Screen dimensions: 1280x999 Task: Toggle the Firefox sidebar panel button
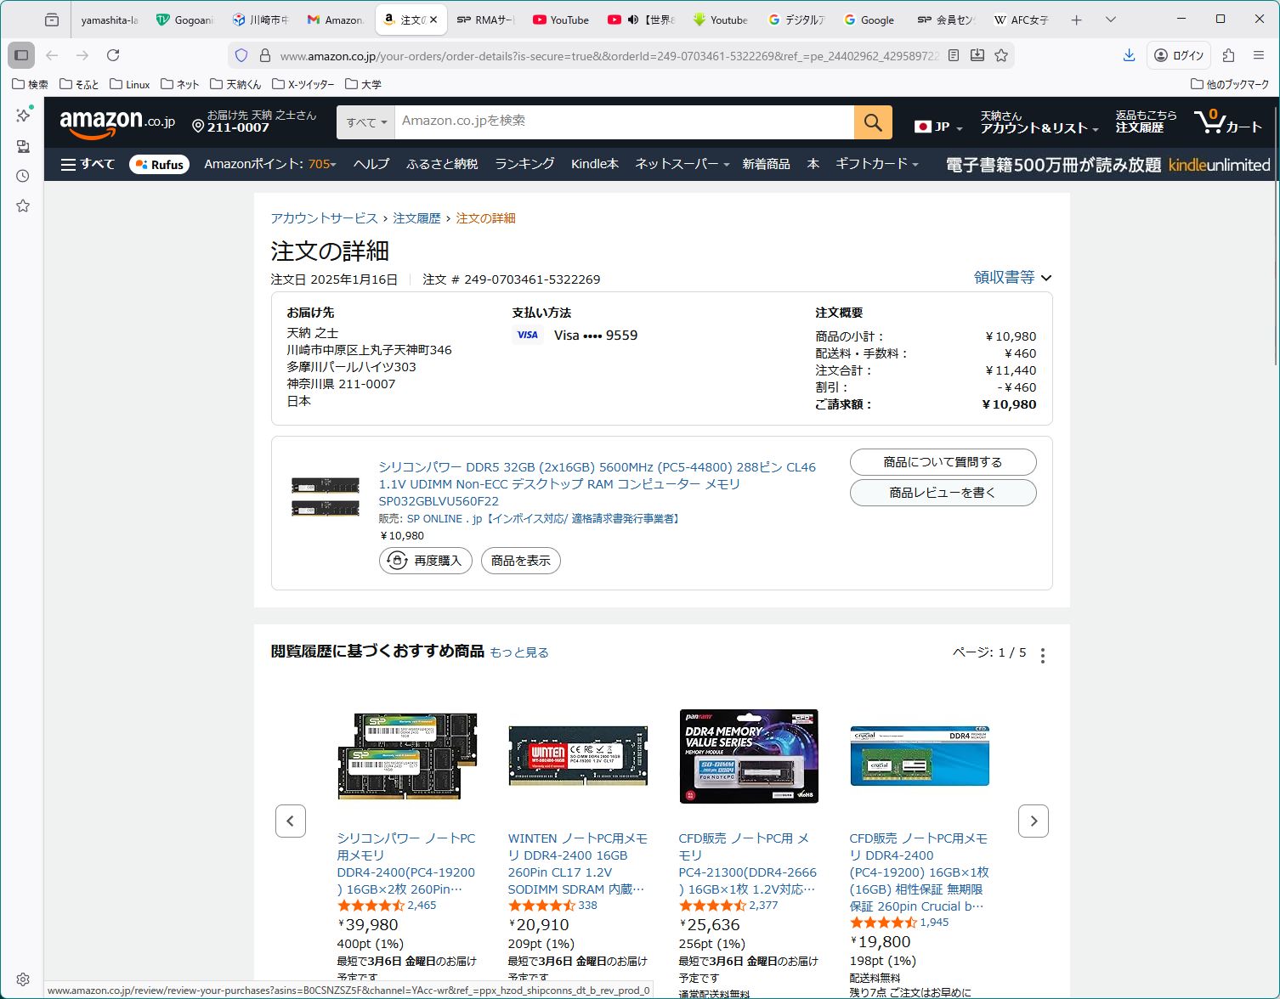21,55
